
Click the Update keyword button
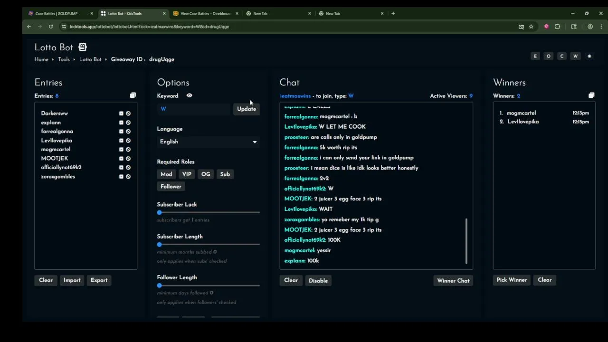pyautogui.click(x=247, y=109)
